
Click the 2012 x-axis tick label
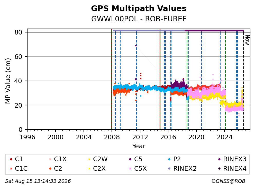140,137
